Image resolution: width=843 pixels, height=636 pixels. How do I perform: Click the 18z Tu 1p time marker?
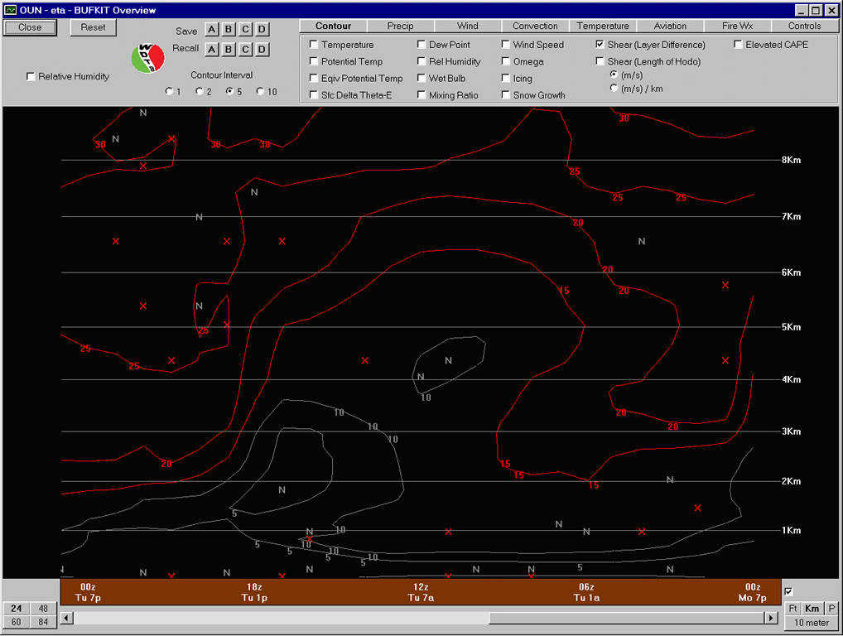click(x=254, y=592)
